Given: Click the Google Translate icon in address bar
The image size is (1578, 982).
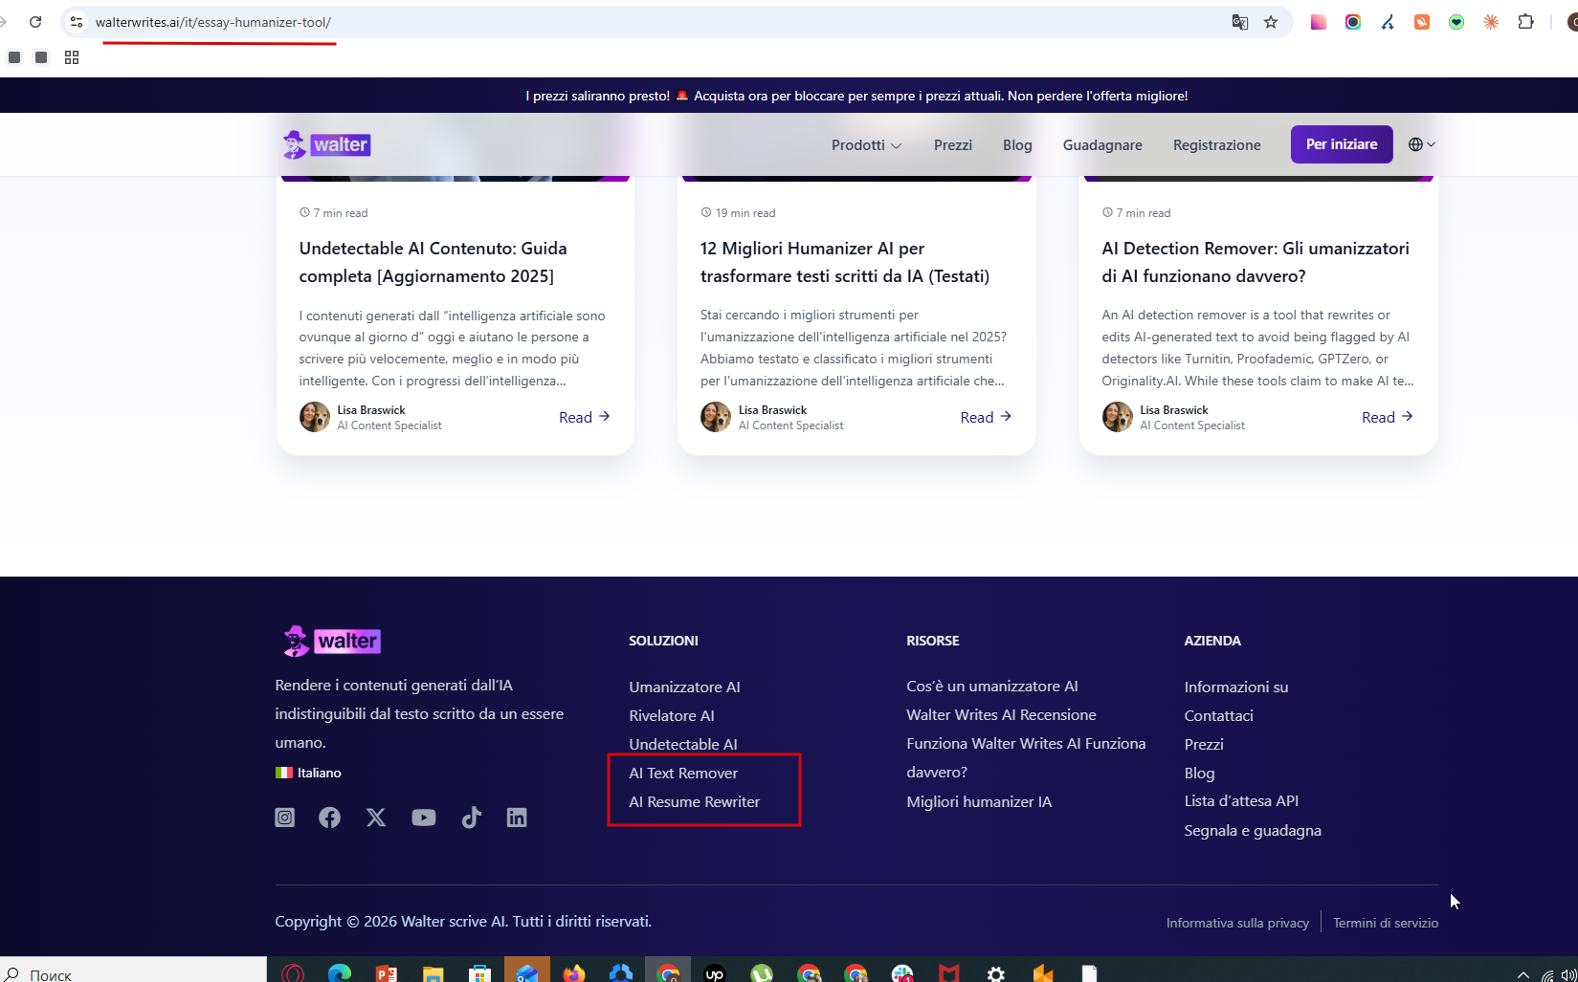Looking at the screenshot, I should pyautogui.click(x=1239, y=22).
